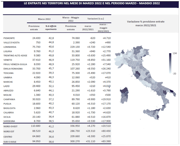Click Piemonte variation -620
This screenshot has width=180, height=146.
[92, 38]
